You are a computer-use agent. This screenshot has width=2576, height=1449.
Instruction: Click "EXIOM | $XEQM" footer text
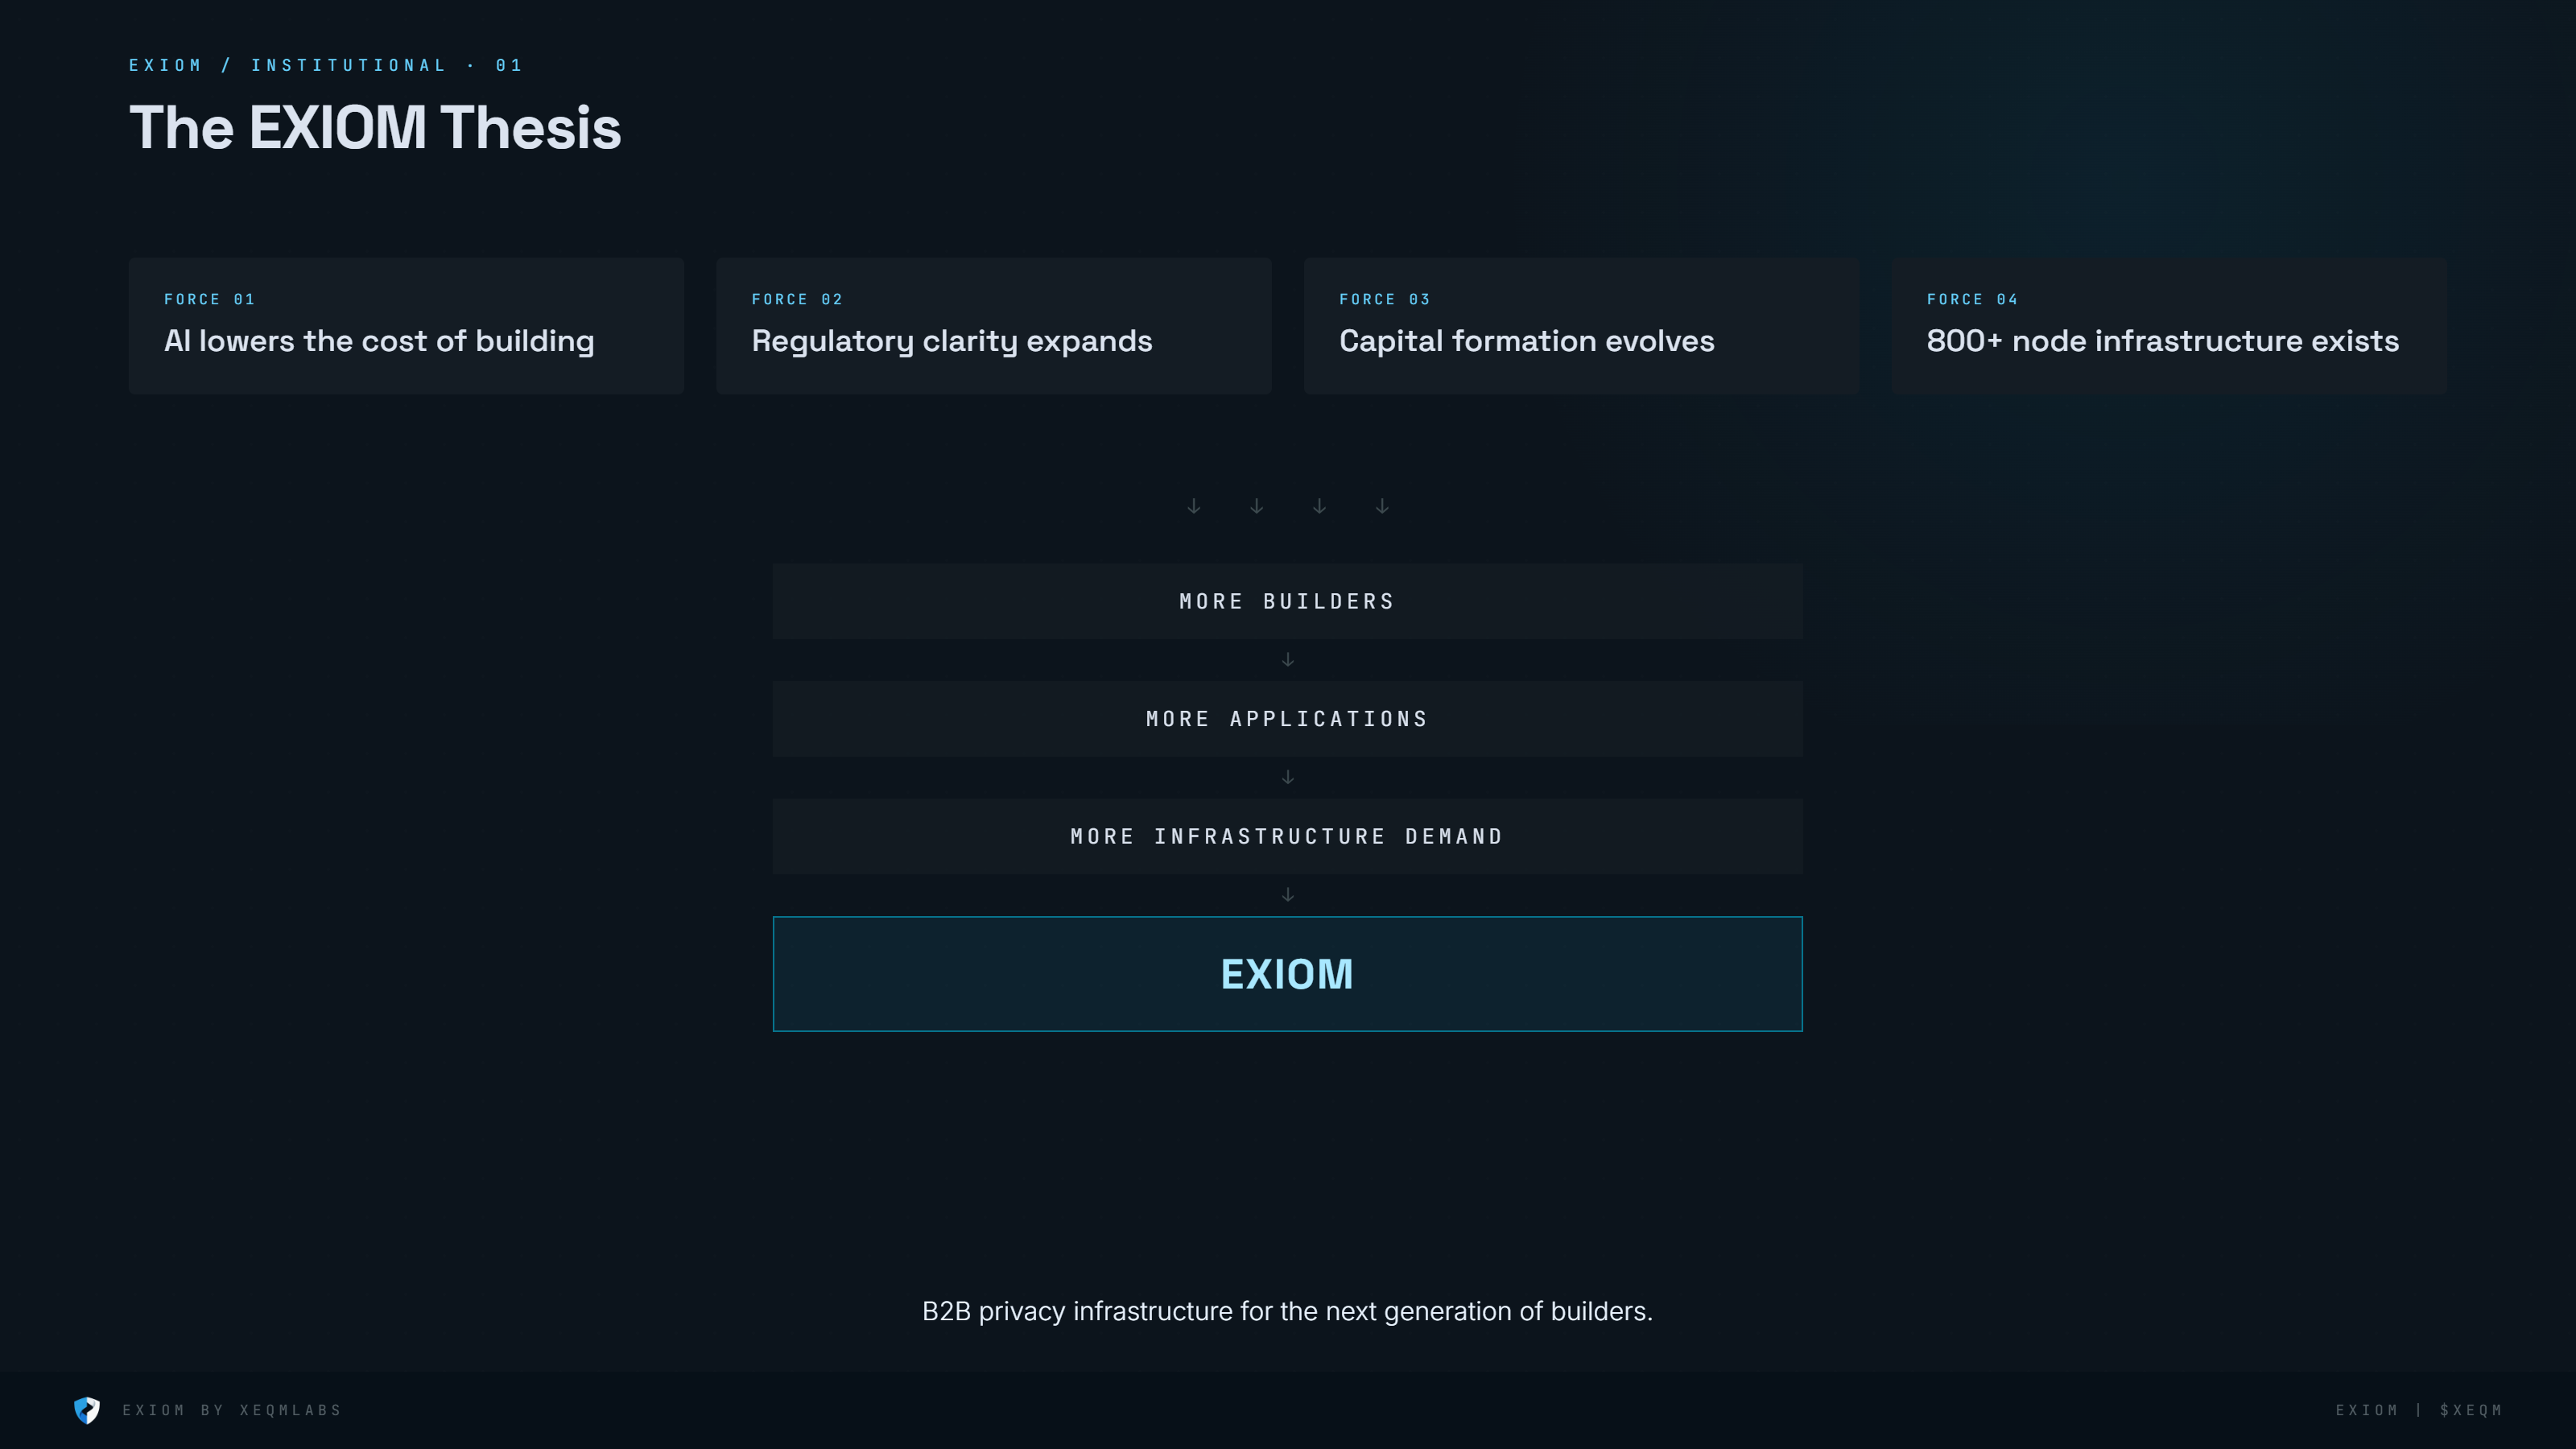click(2419, 1410)
